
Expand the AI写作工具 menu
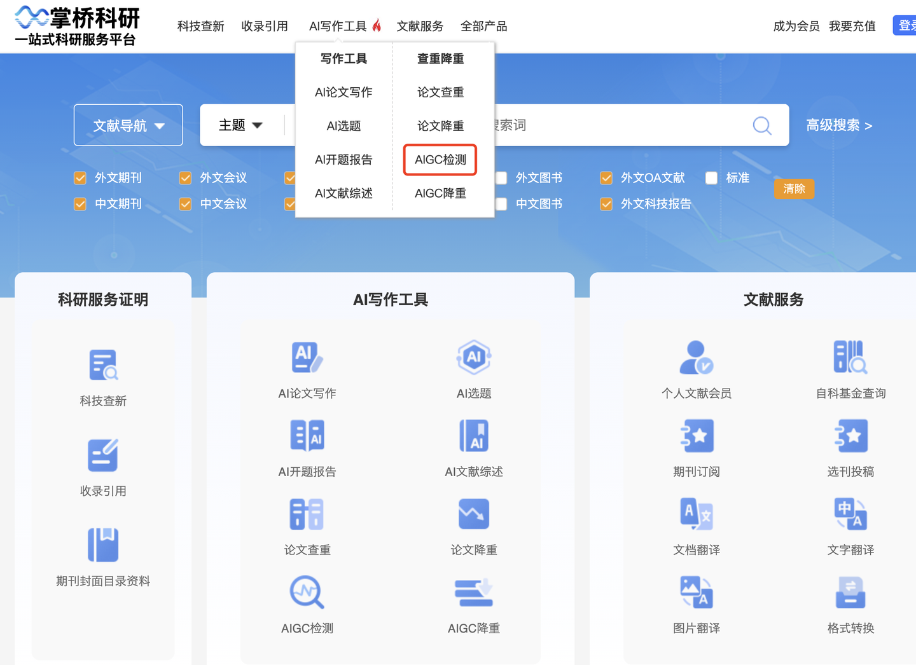point(338,26)
